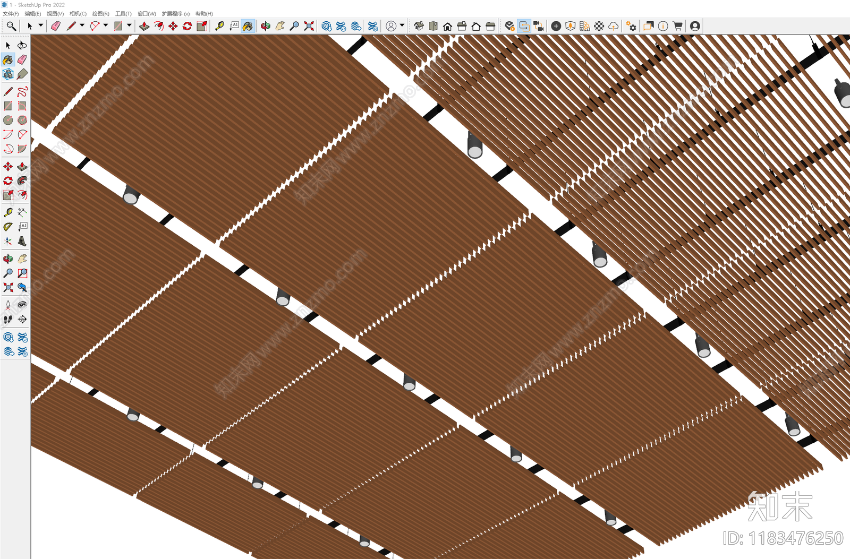Select the Line pencil tool in top toolbar
The height and width of the screenshot is (559, 850).
pyautogui.click(x=71, y=25)
